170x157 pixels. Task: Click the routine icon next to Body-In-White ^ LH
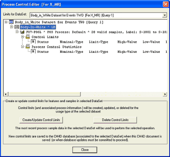(x=17, y=27)
